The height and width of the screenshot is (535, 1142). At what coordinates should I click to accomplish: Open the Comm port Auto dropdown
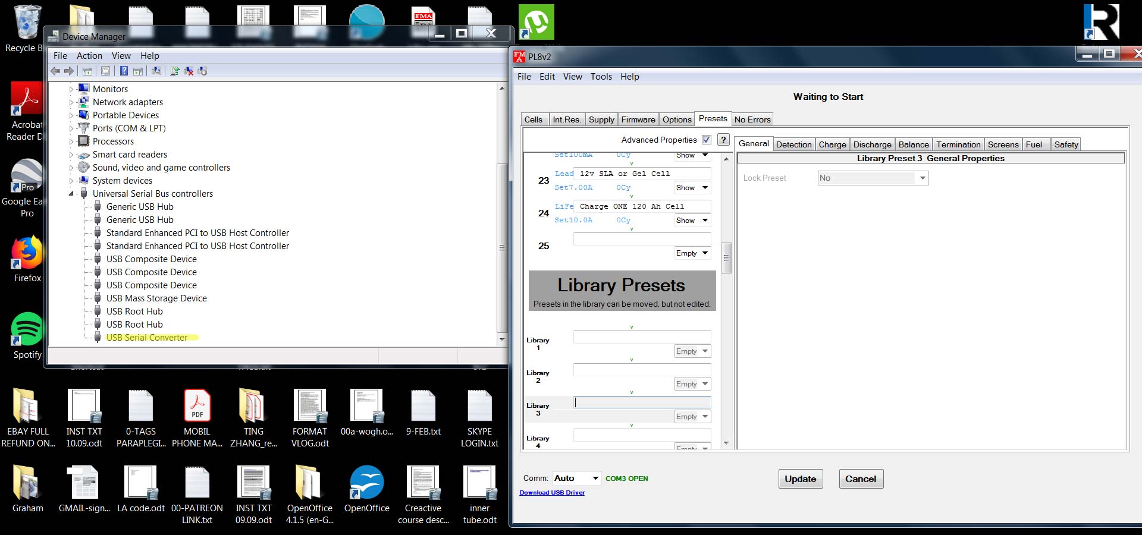tap(595, 479)
